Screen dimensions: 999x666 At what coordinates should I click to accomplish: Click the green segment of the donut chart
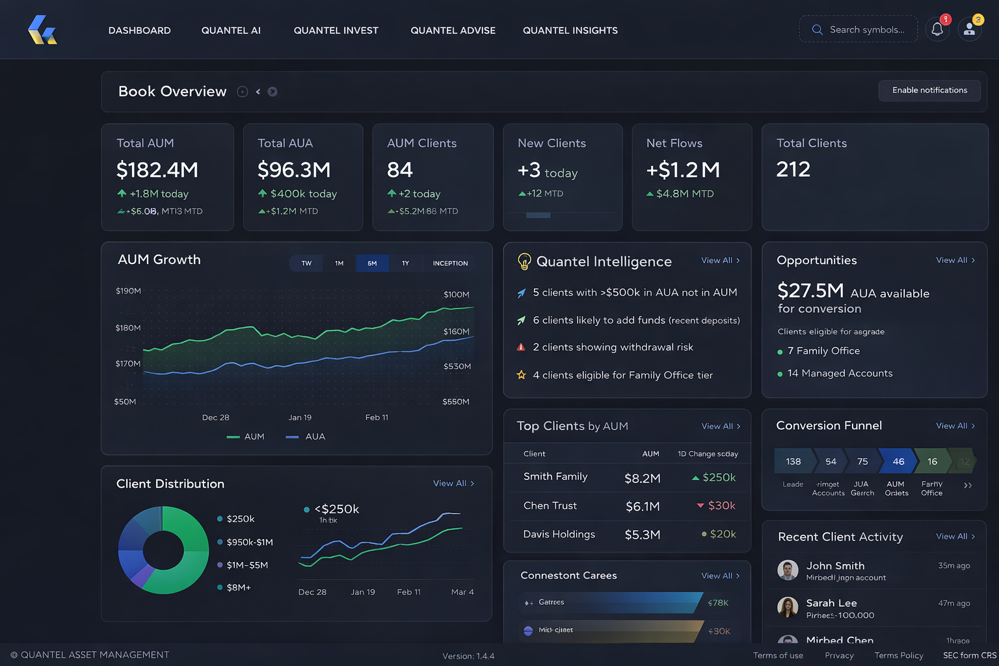[189, 533]
